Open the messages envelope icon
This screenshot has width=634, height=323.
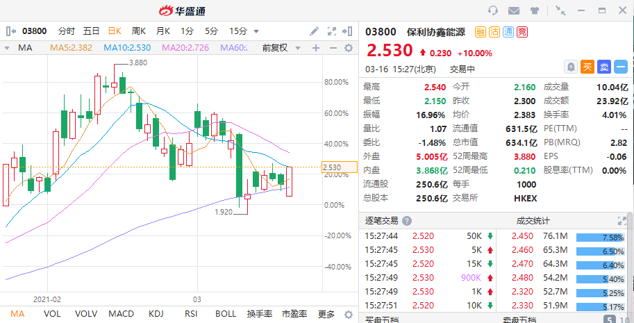click(514, 10)
